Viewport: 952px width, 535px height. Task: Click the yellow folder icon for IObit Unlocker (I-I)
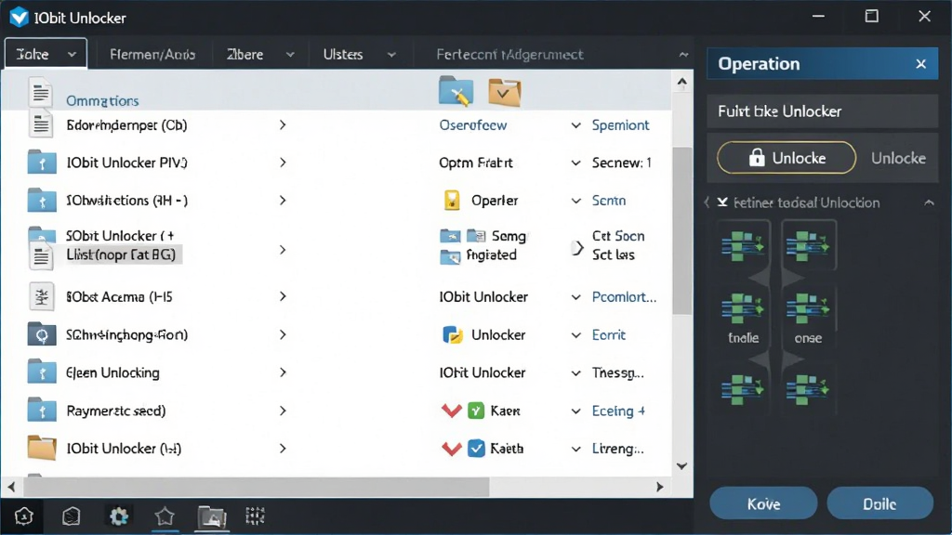pyautogui.click(x=42, y=449)
